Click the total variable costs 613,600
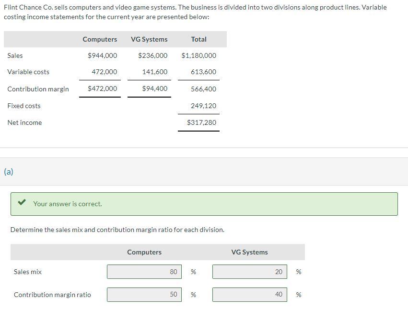This screenshot has width=408, height=309. click(203, 72)
